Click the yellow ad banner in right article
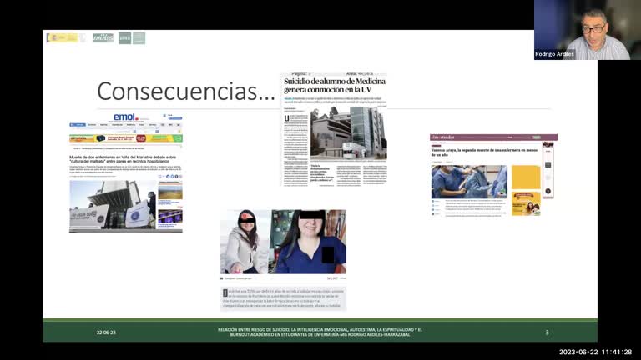This screenshot has height=360, width=641. tap(526, 189)
